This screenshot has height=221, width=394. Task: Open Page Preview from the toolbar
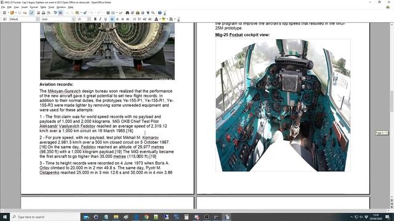[x=49, y=12]
